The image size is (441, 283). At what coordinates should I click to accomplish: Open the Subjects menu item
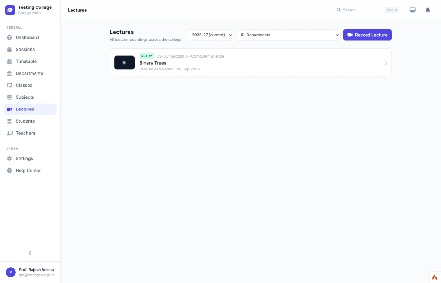(30, 97)
